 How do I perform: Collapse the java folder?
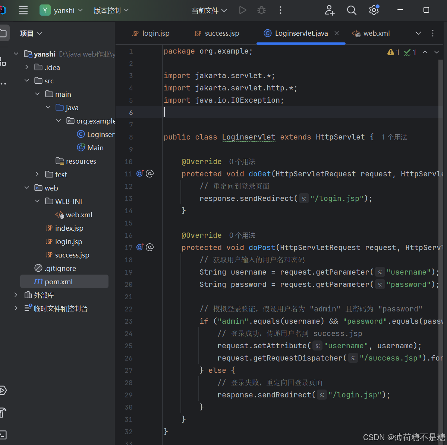[48, 107]
